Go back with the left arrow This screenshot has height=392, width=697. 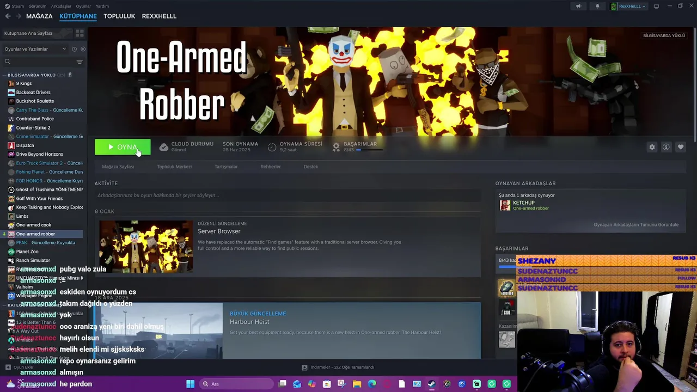[x=8, y=16]
